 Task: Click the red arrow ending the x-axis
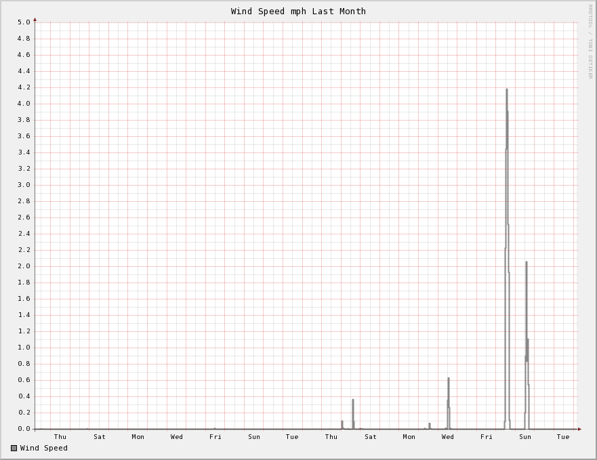(579, 429)
